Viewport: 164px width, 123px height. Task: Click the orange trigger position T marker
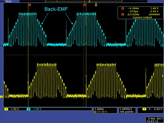[x=96, y=5]
